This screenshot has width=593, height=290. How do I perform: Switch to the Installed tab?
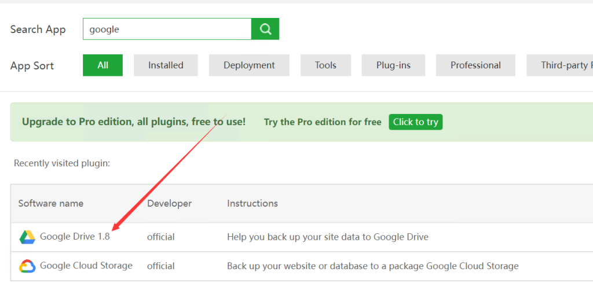click(166, 65)
